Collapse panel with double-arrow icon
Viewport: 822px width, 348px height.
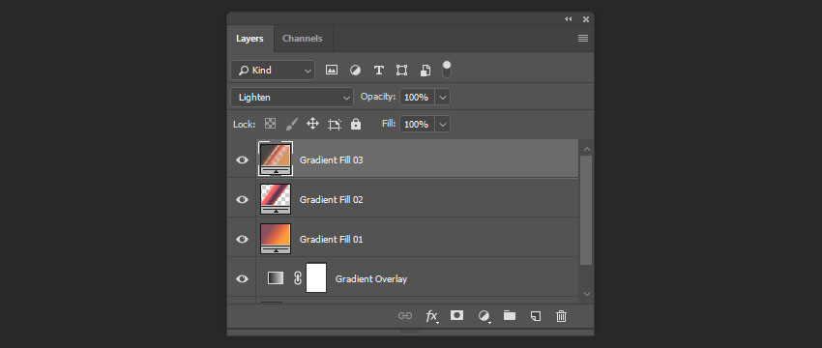point(569,19)
